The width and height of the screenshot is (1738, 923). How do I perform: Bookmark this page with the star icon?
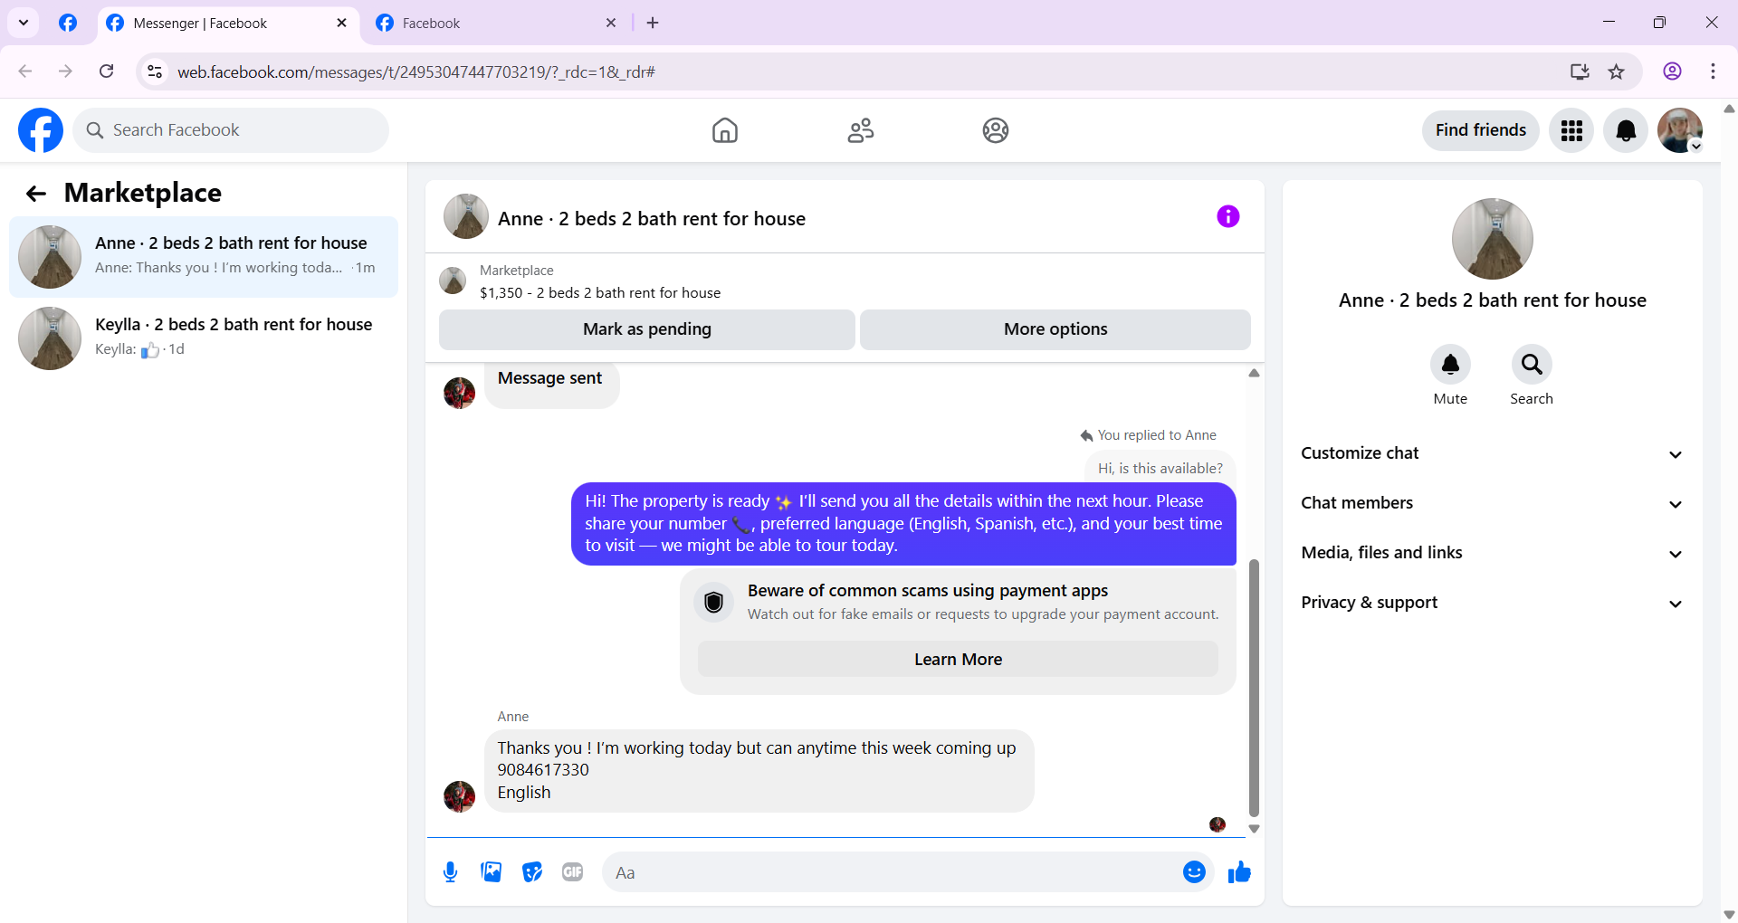[1617, 71]
